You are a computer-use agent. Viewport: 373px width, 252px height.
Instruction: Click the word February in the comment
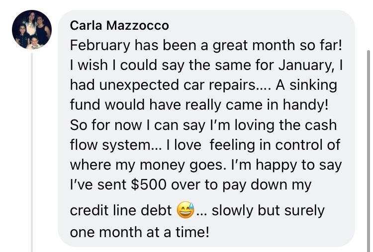pos(100,46)
